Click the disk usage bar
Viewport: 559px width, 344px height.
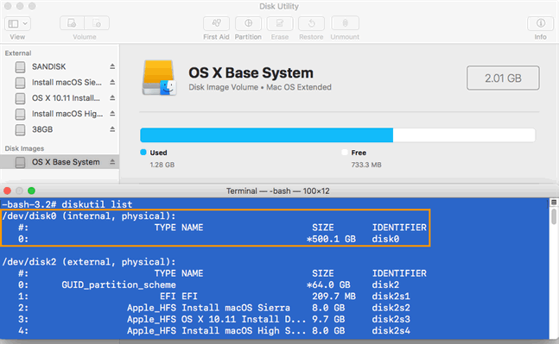point(338,135)
